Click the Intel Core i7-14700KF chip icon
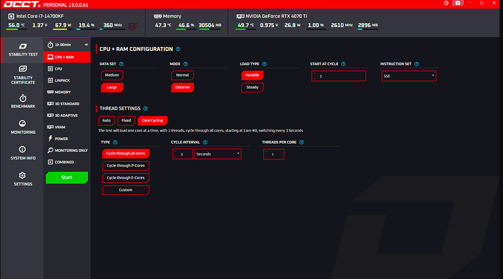Viewport: 503px width, 279px height. click(11, 16)
